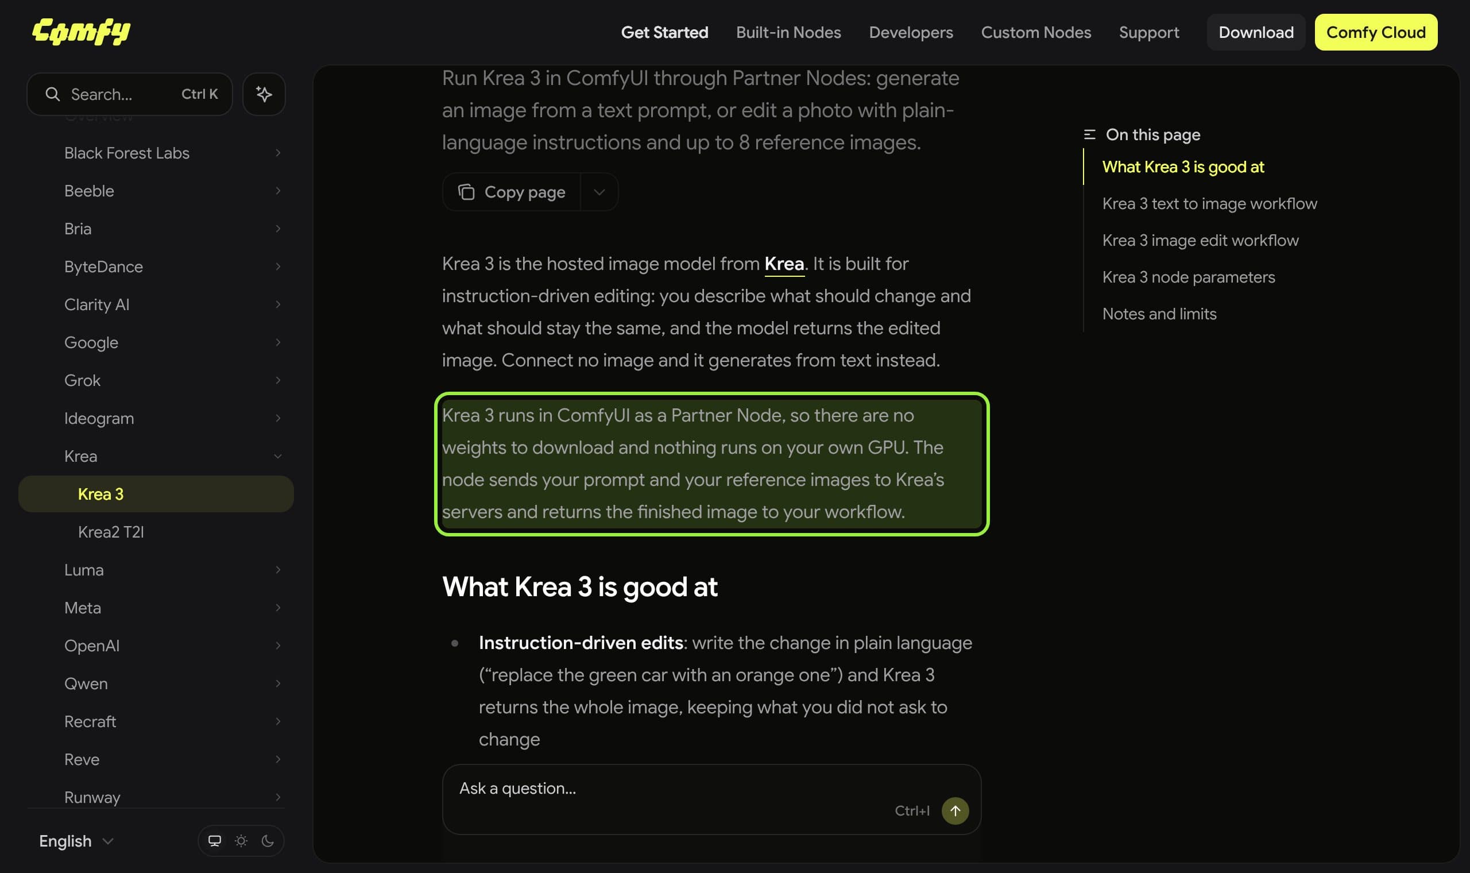Click the search magnifier icon
The width and height of the screenshot is (1470, 873).
click(x=52, y=94)
